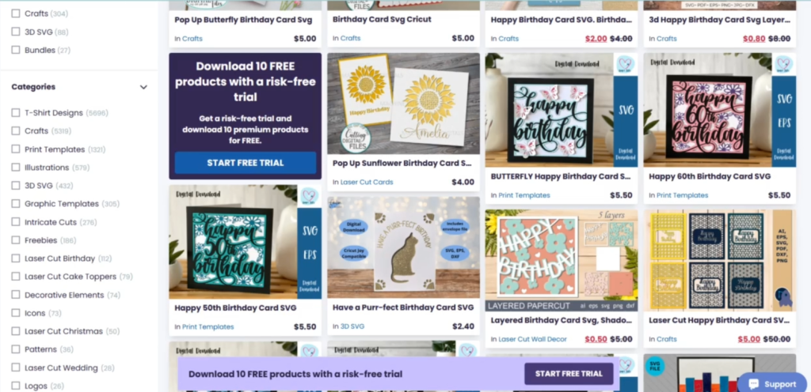Open the Laser Cut Cards category link

(x=366, y=182)
